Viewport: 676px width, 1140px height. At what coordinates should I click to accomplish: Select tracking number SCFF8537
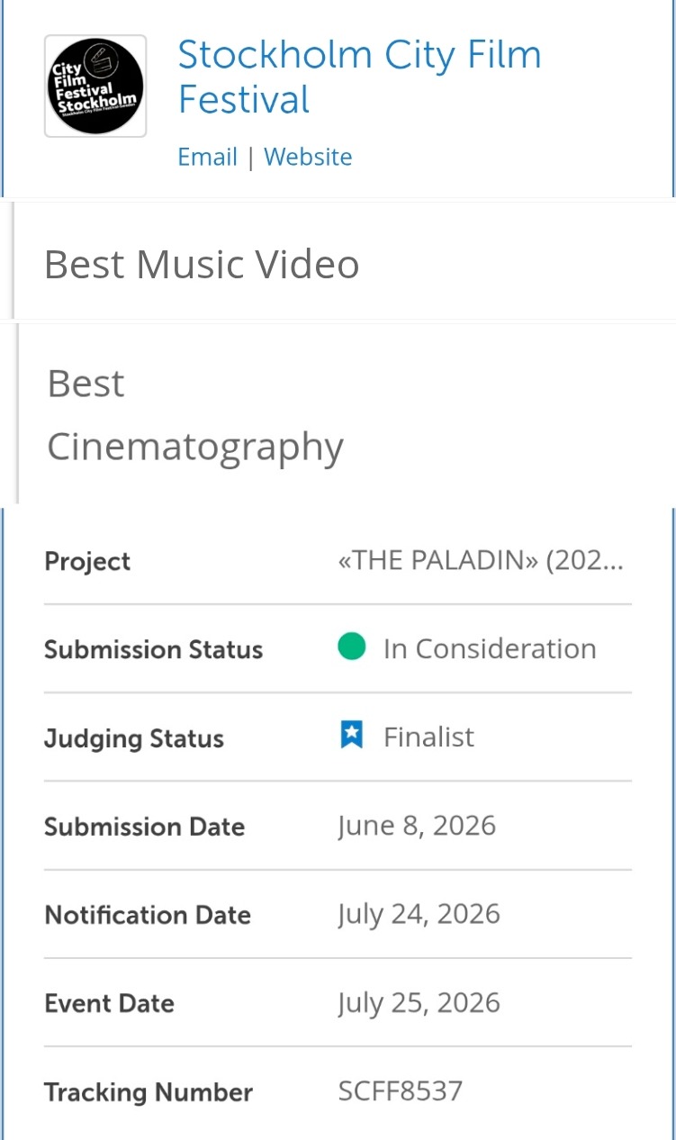click(x=400, y=1091)
